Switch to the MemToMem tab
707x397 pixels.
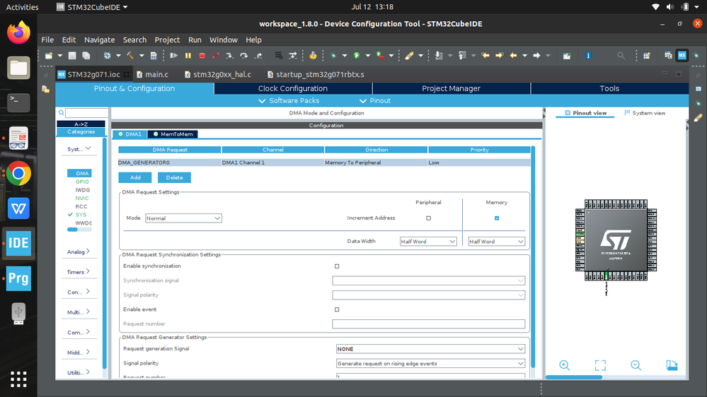(x=173, y=134)
